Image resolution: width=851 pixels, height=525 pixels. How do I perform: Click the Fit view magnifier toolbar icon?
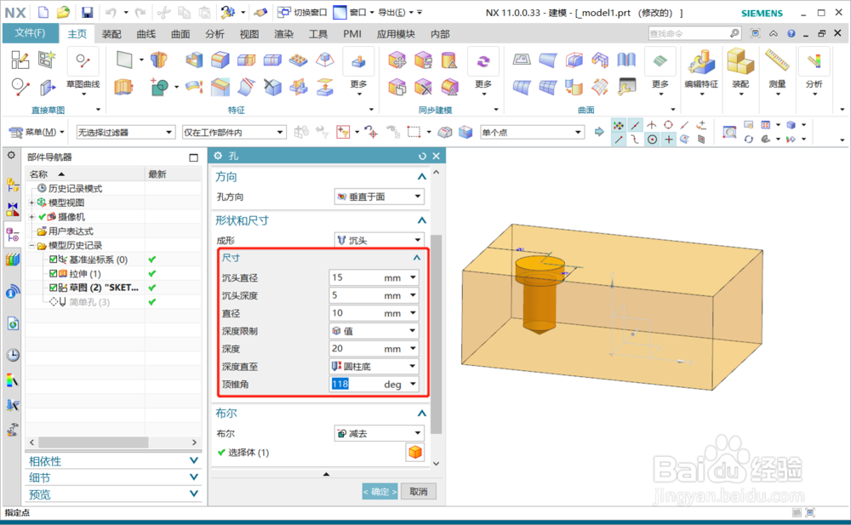(x=729, y=132)
